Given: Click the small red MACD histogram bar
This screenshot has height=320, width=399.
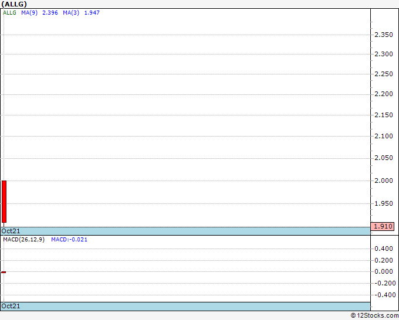Looking at the screenshot, I should 4,272.
